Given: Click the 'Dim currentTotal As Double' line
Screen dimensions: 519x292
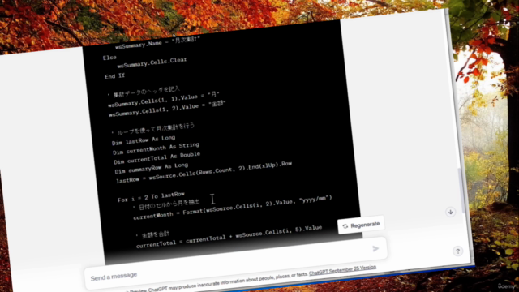Looking at the screenshot, I should 157,158.
